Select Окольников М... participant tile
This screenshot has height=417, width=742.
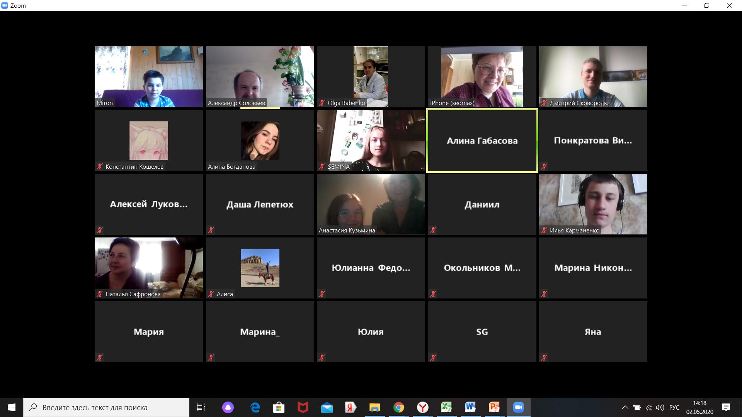tap(482, 268)
